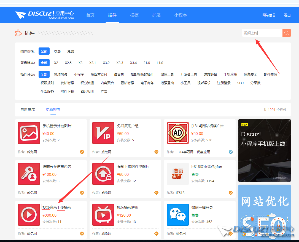The width and height of the screenshot is (299, 242).
Task: Click into the plugin search input field
Action: click(x=262, y=33)
